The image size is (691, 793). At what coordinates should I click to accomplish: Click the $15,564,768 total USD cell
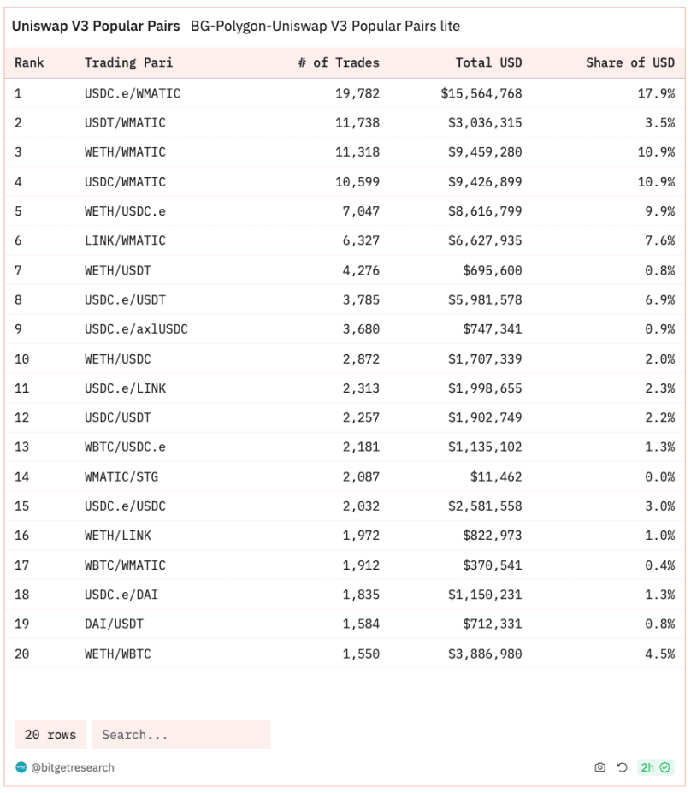point(481,93)
